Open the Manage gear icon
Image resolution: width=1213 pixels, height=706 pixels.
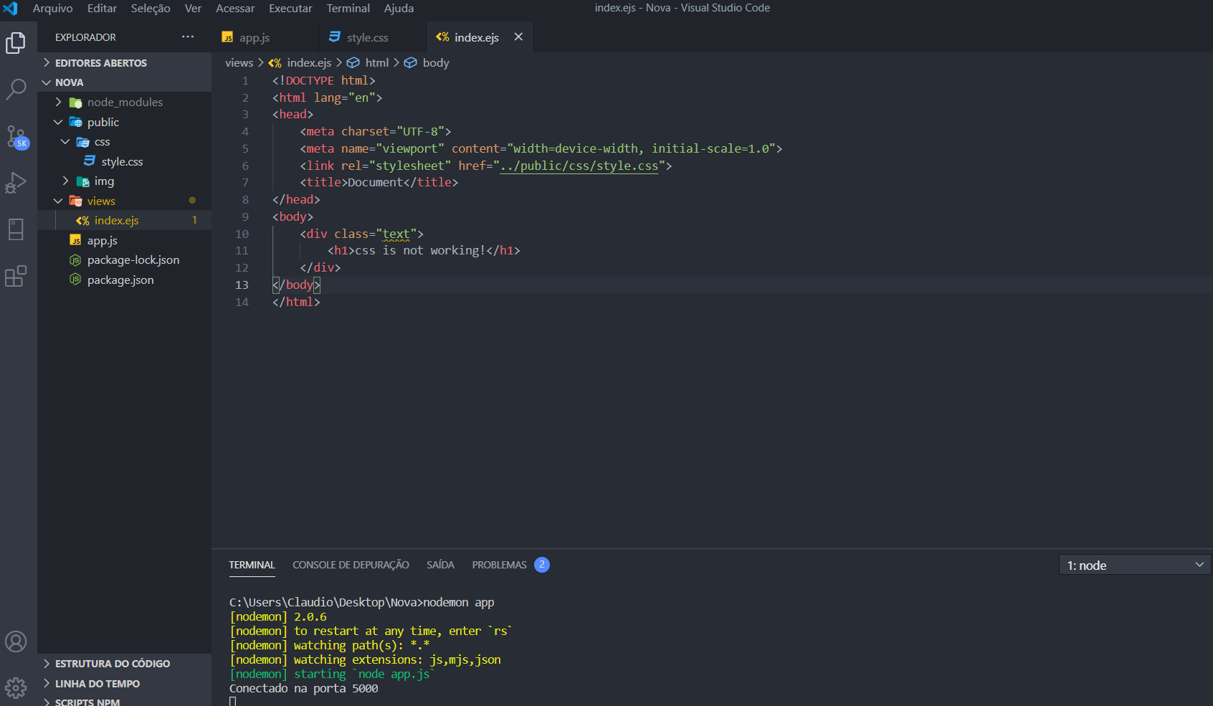pos(16,688)
